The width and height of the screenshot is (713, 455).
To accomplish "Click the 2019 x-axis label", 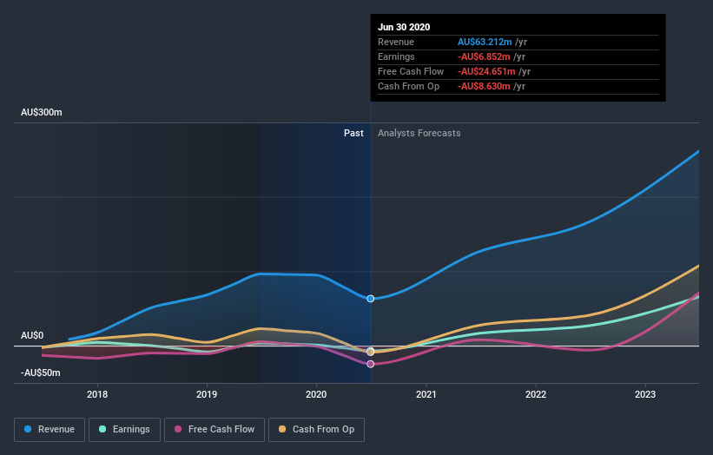I will (207, 394).
